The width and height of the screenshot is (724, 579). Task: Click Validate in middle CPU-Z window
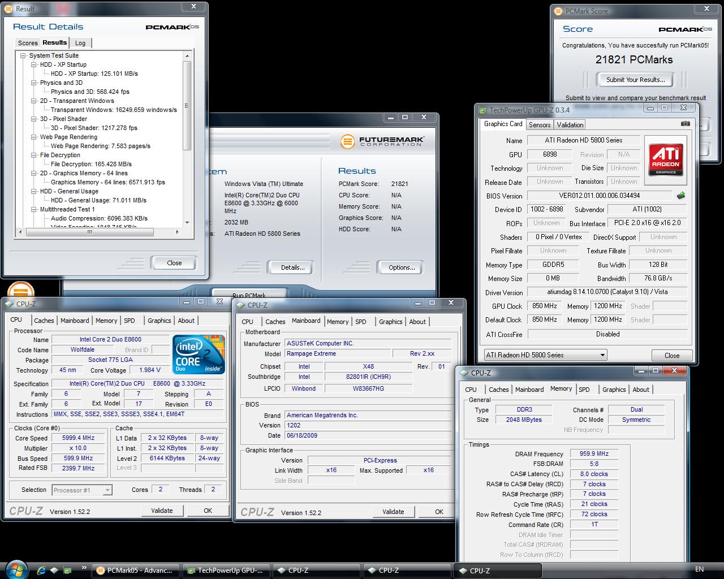[x=393, y=512]
